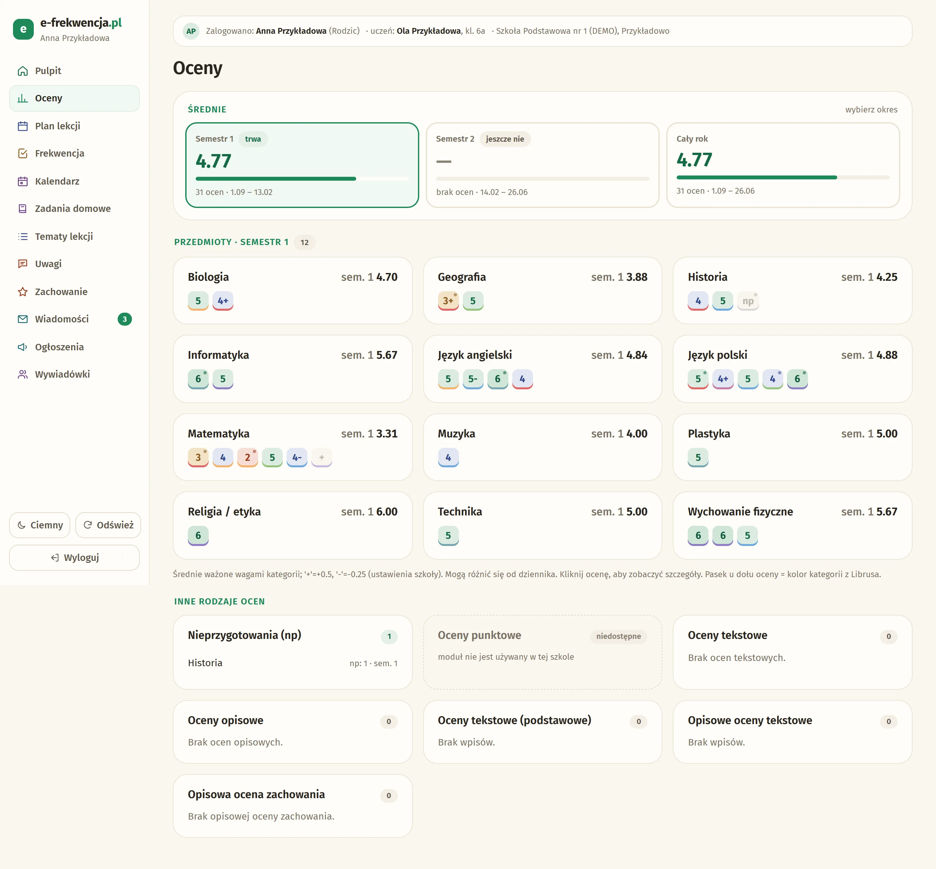Click Cały rok progress bar

point(783,177)
